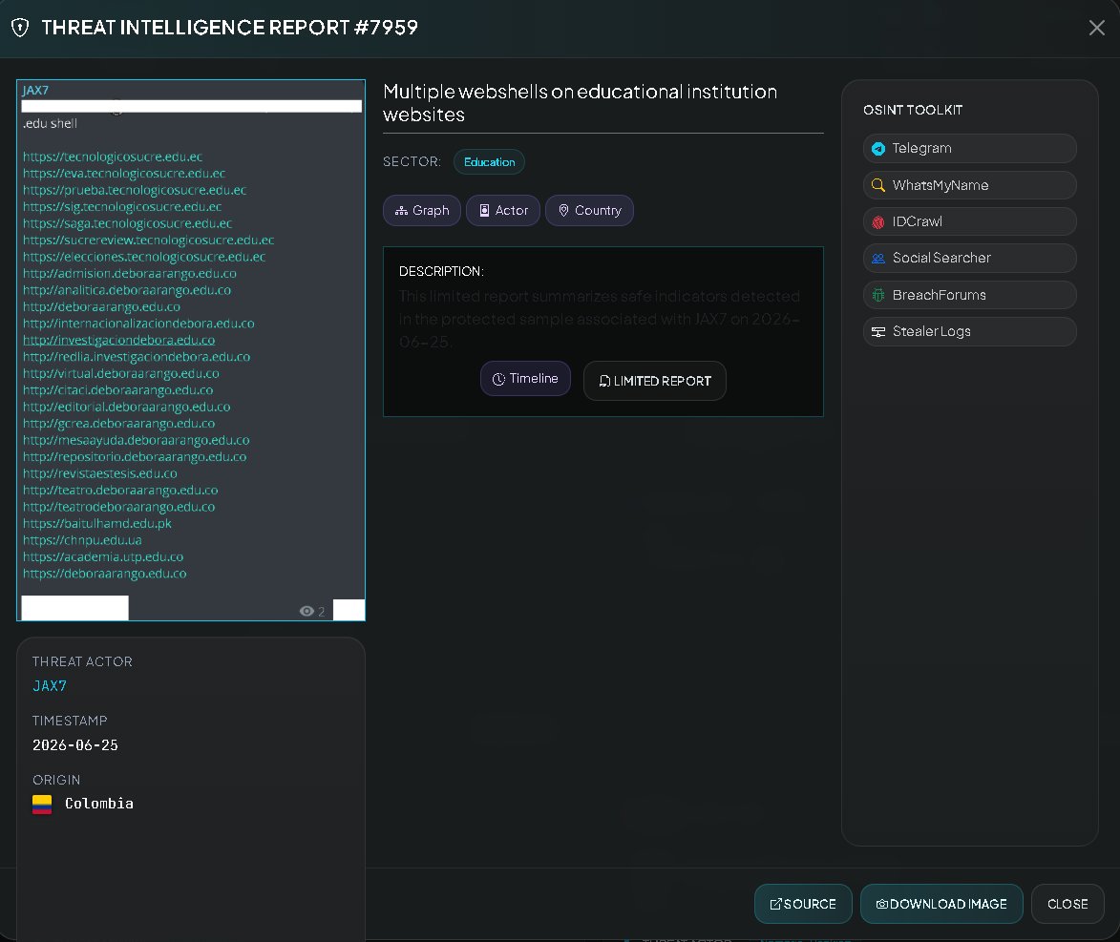Image resolution: width=1120 pixels, height=942 pixels.
Task: Click the Colombia origin text
Action: [x=99, y=805]
